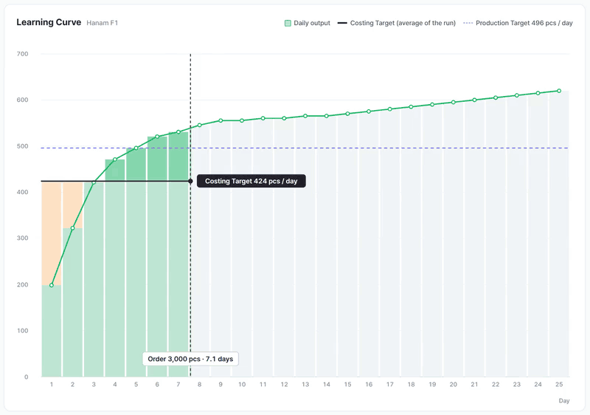Select the day 2 curve data point
The width and height of the screenshot is (590, 415).
[72, 228]
